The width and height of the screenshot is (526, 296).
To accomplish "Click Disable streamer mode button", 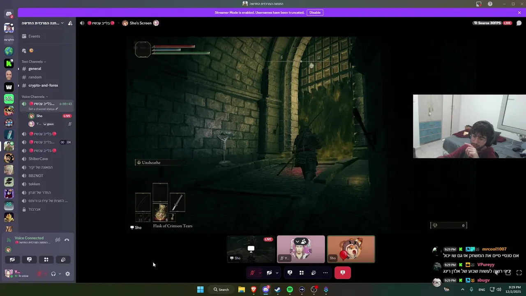I will point(315,12).
